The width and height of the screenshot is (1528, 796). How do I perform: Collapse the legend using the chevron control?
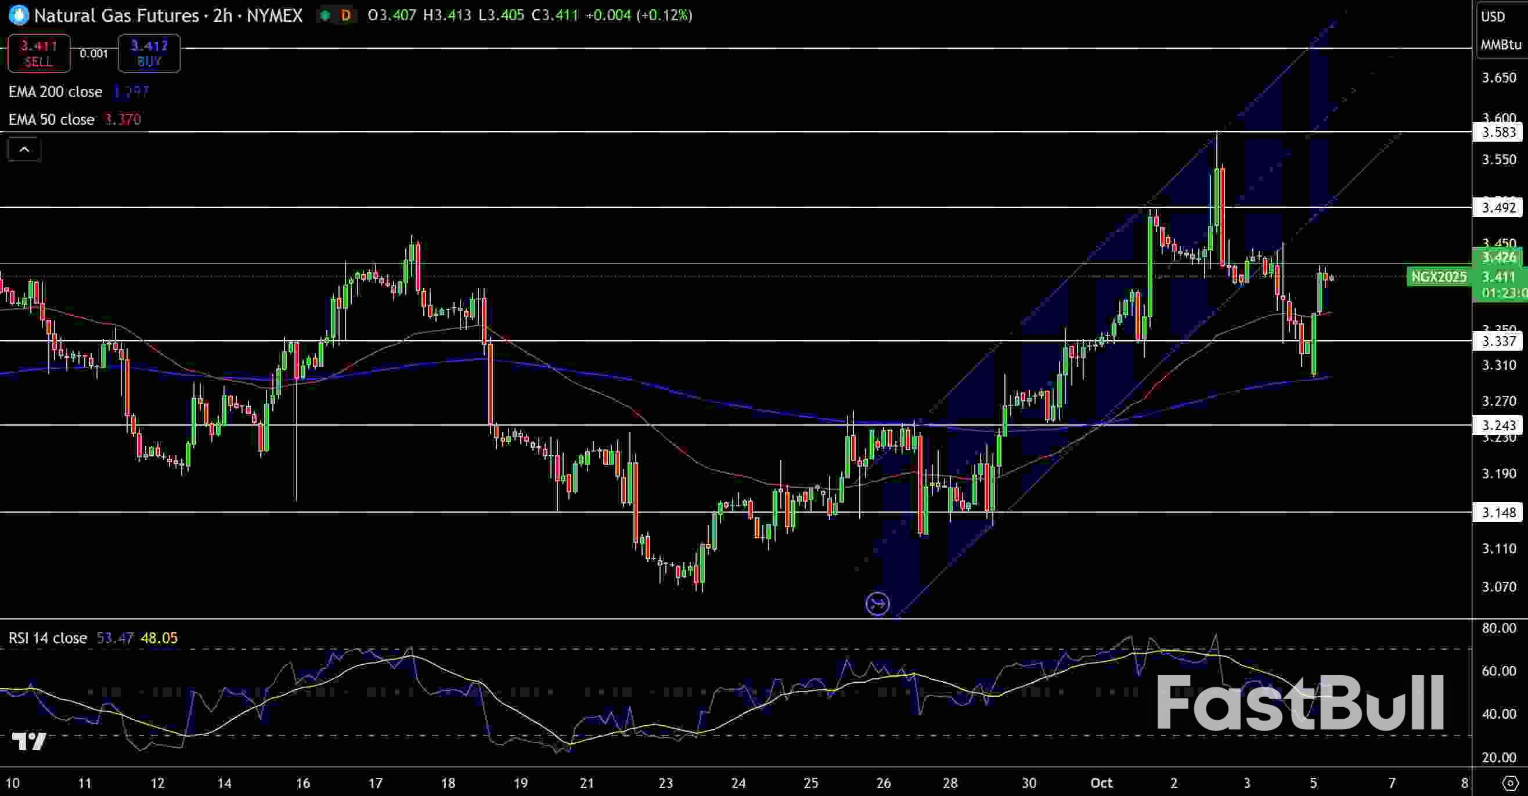(x=24, y=149)
